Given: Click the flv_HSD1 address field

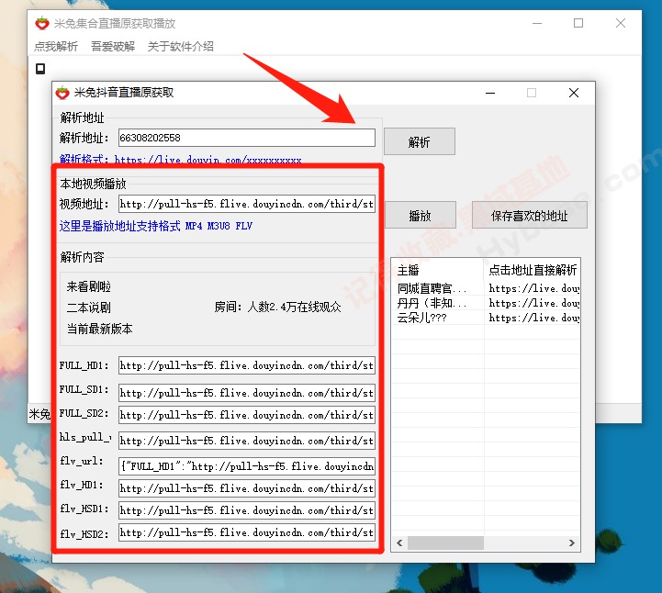Looking at the screenshot, I should tap(247, 510).
